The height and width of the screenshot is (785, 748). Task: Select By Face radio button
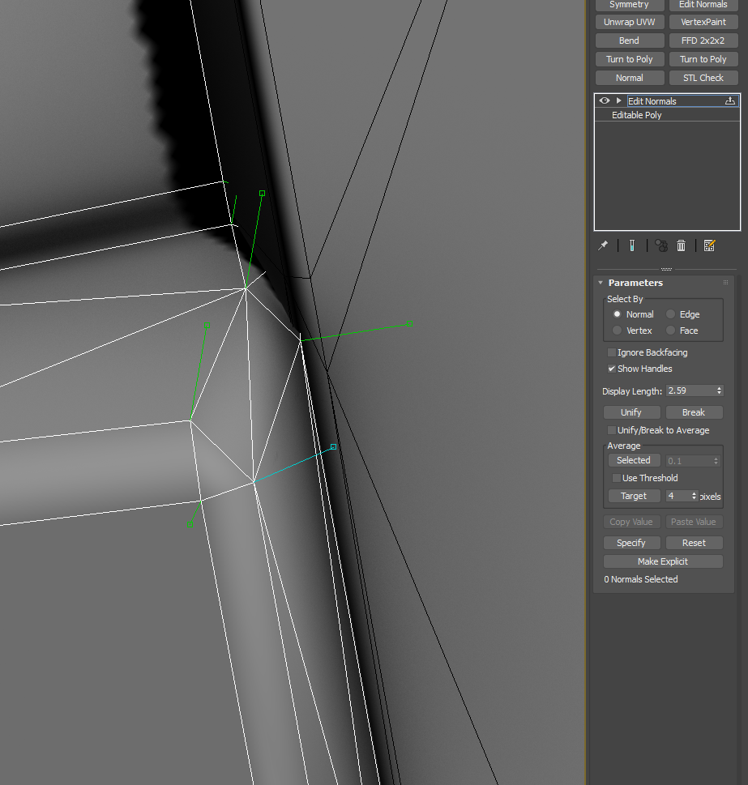pos(670,331)
